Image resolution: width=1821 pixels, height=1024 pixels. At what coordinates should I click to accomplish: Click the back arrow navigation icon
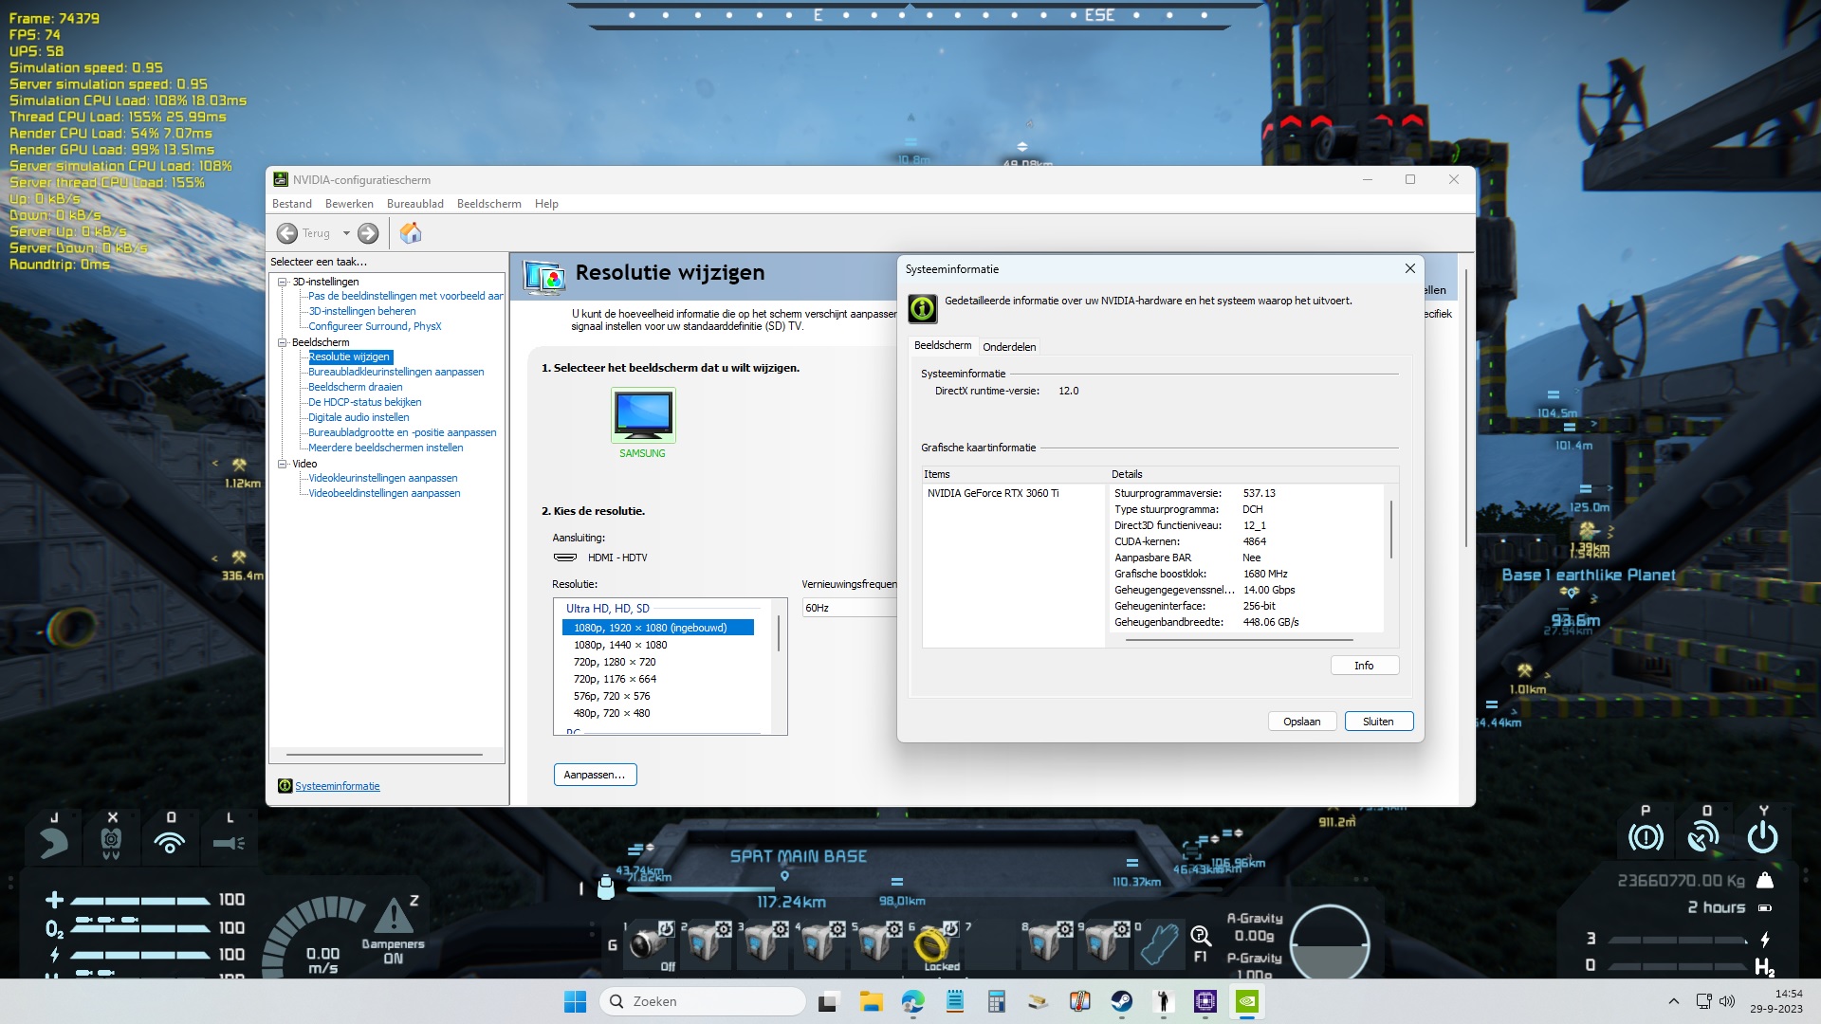[287, 233]
